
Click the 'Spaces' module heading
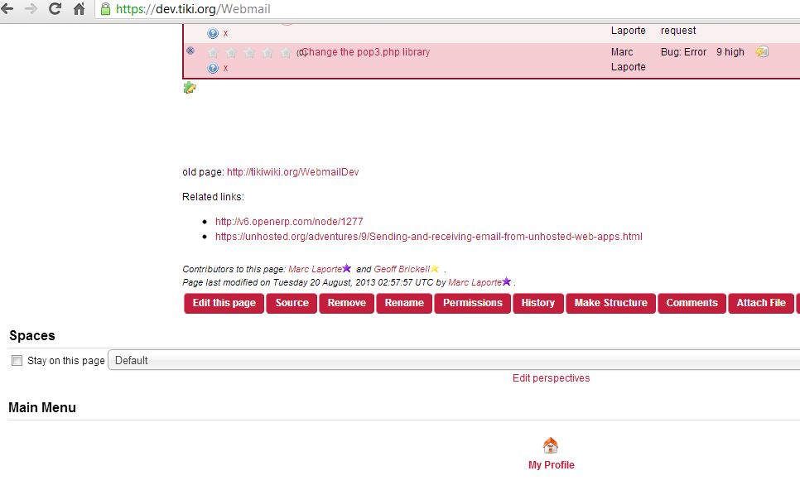click(x=32, y=335)
